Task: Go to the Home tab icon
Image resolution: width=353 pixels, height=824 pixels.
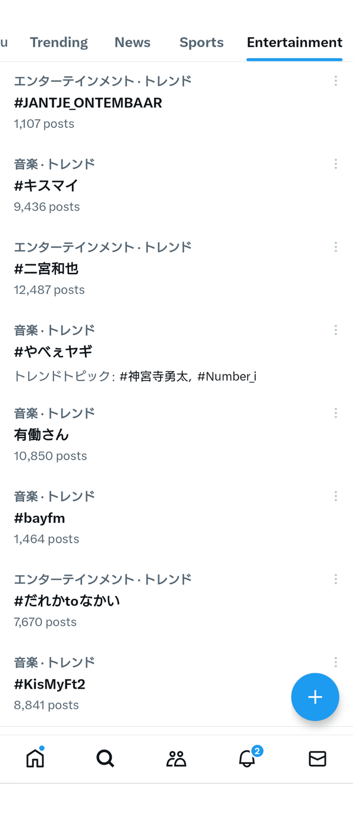Action: tap(35, 758)
